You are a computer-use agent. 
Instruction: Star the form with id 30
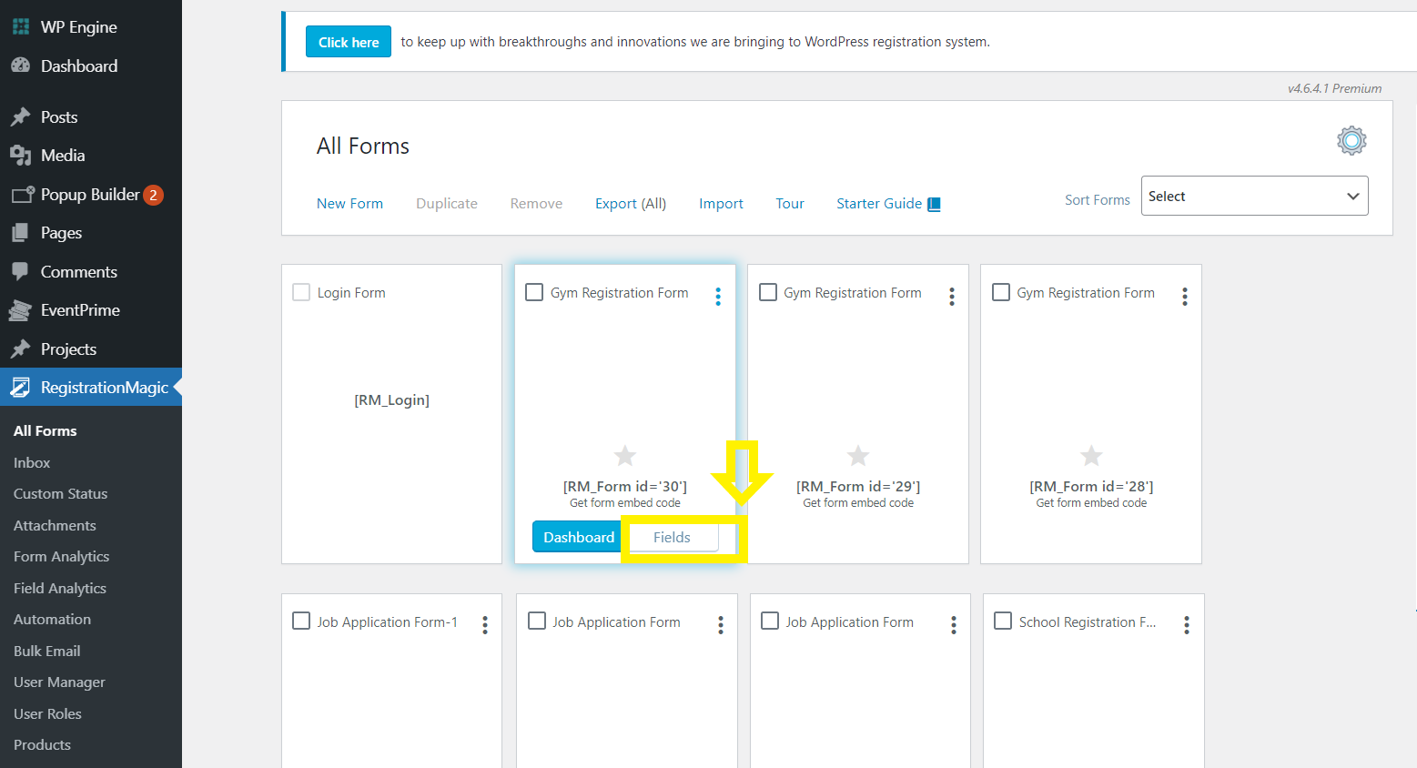pyautogui.click(x=625, y=455)
